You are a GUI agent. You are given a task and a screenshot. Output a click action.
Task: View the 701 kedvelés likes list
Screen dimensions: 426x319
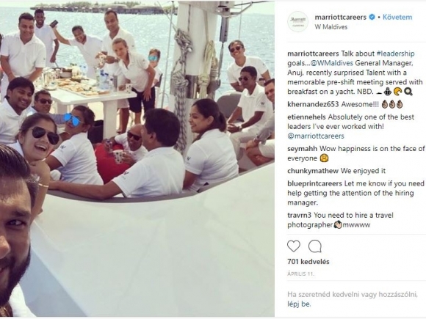[308, 262]
